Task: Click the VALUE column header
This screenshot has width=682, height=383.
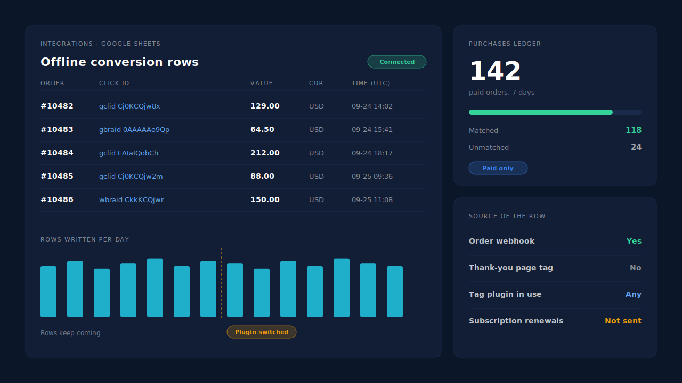Action: pyautogui.click(x=262, y=84)
